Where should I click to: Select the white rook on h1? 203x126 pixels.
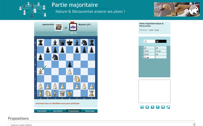(x=91, y=93)
